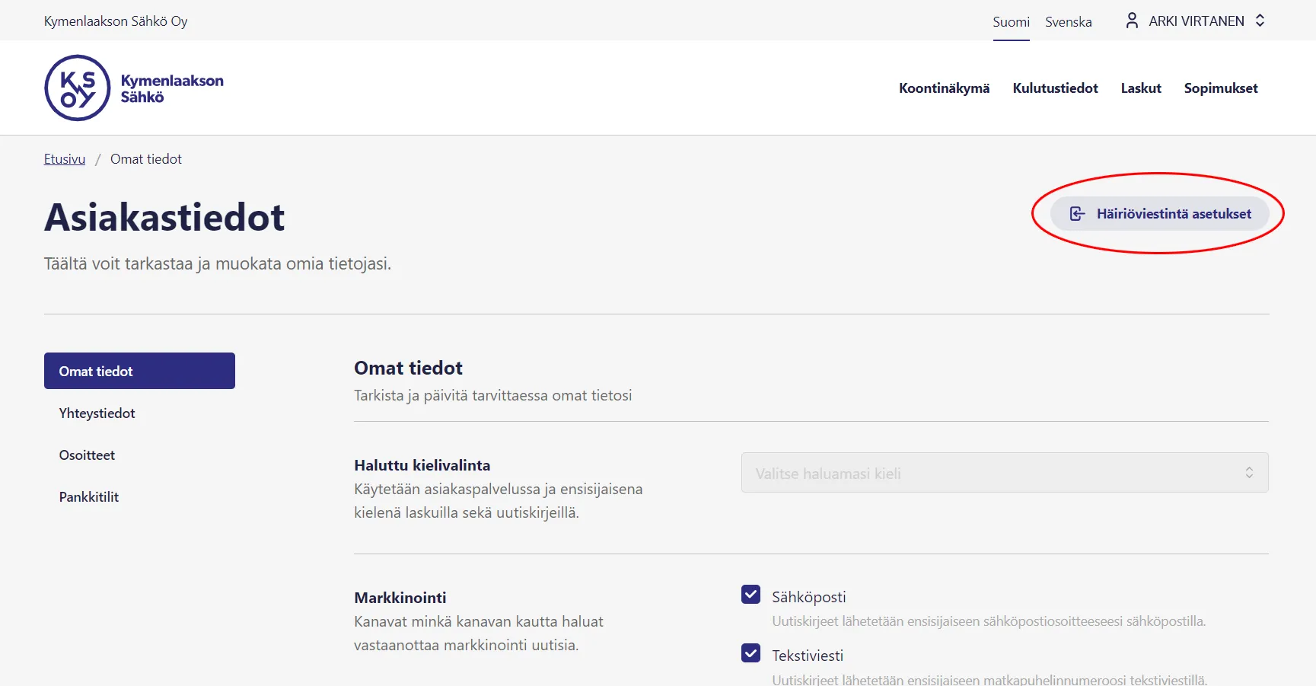Click the Etusivu breadcrumb link
The width and height of the screenshot is (1316, 686).
(65, 159)
